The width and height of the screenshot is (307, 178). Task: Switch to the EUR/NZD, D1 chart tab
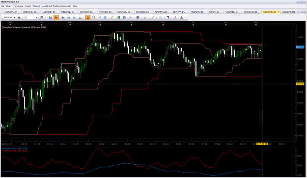142,12
